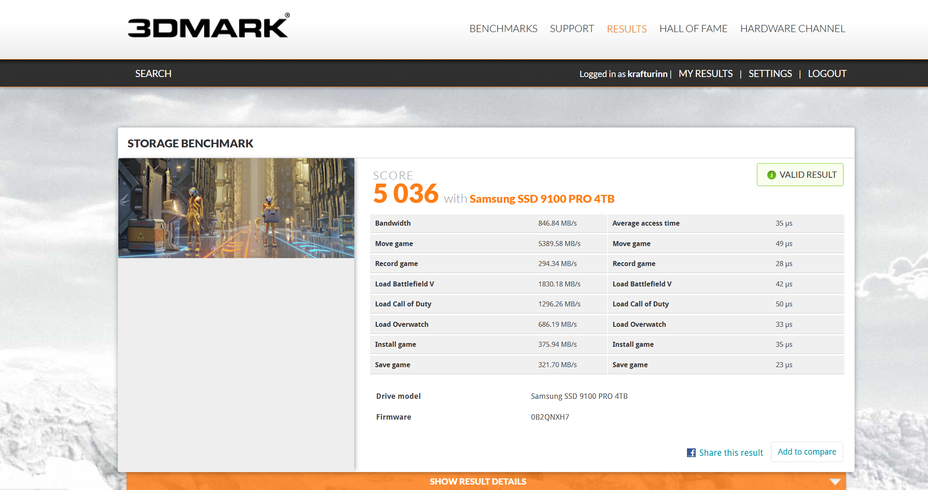Click the krafturinn username

pos(647,74)
